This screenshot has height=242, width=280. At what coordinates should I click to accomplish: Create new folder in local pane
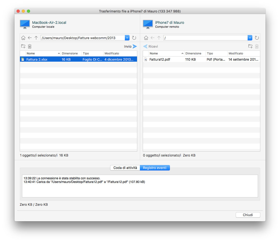[23, 46]
